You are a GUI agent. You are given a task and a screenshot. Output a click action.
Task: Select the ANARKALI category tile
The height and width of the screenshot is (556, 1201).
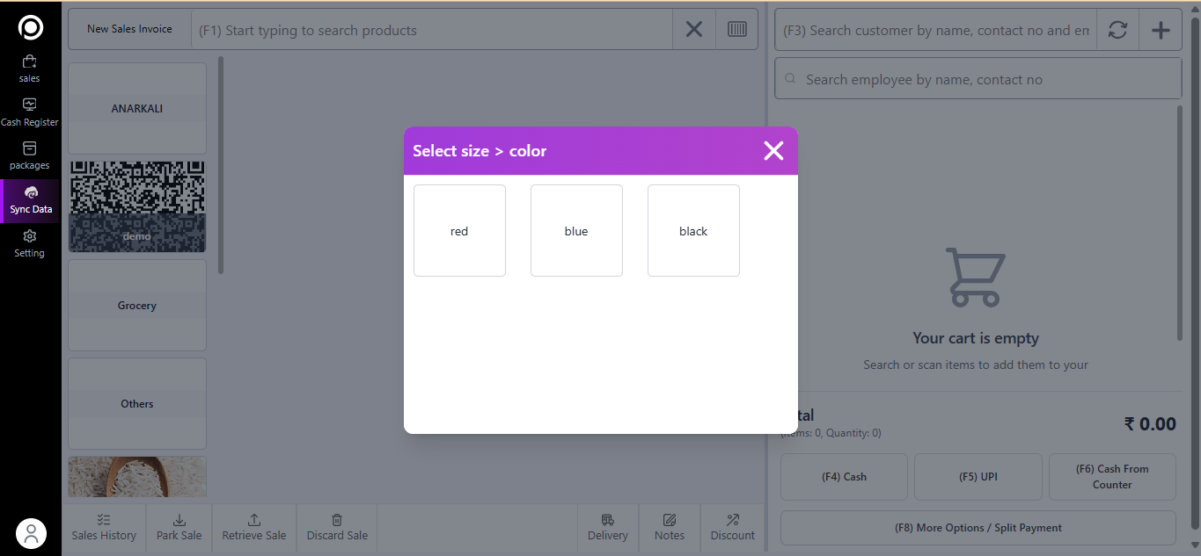pyautogui.click(x=137, y=108)
